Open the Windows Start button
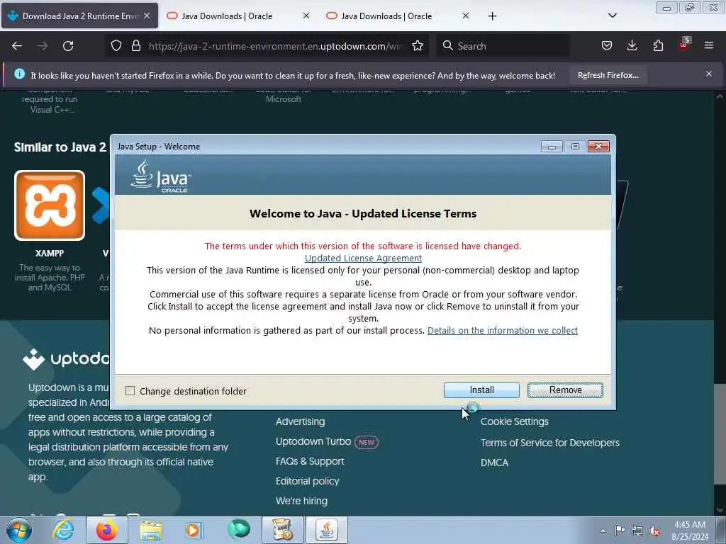726x544 pixels. [19, 530]
